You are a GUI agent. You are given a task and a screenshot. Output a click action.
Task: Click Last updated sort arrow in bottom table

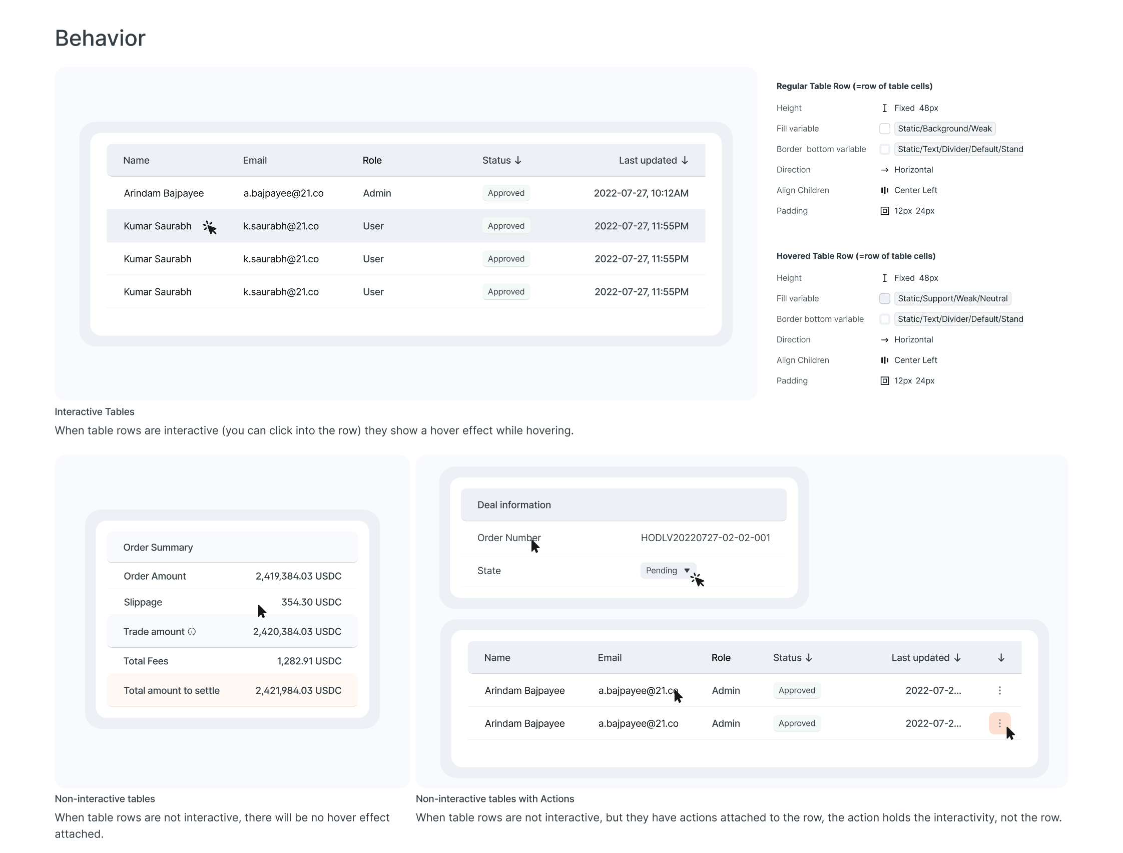[957, 658]
